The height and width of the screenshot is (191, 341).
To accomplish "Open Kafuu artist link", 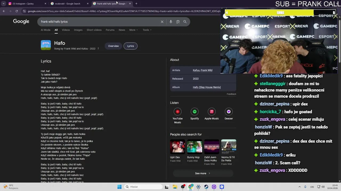I will click(196, 70).
